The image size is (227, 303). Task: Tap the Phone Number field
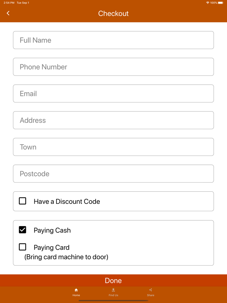point(113,67)
